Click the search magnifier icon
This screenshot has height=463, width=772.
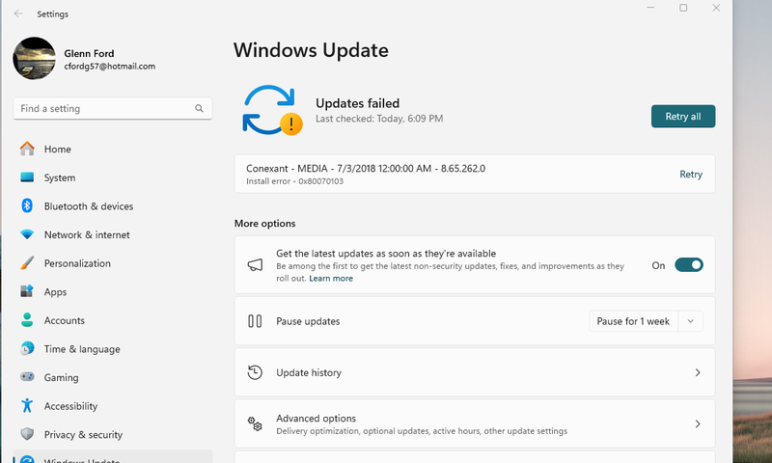pos(199,108)
